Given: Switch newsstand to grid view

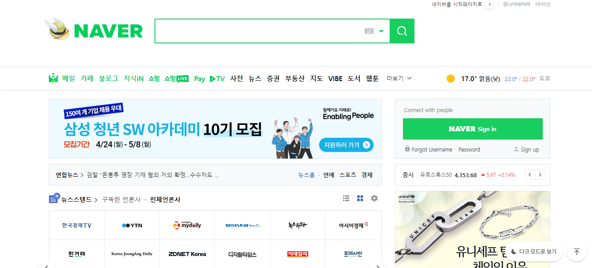Looking at the screenshot, I should (360, 198).
